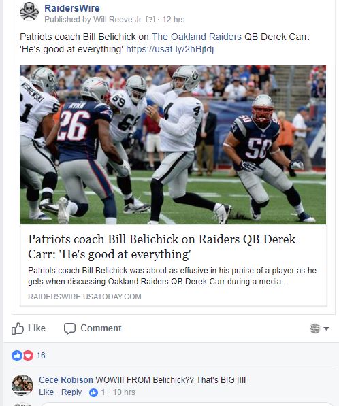The width and height of the screenshot is (339, 406).
Task: Open the RaidersWire page name link
Action: click(72, 8)
